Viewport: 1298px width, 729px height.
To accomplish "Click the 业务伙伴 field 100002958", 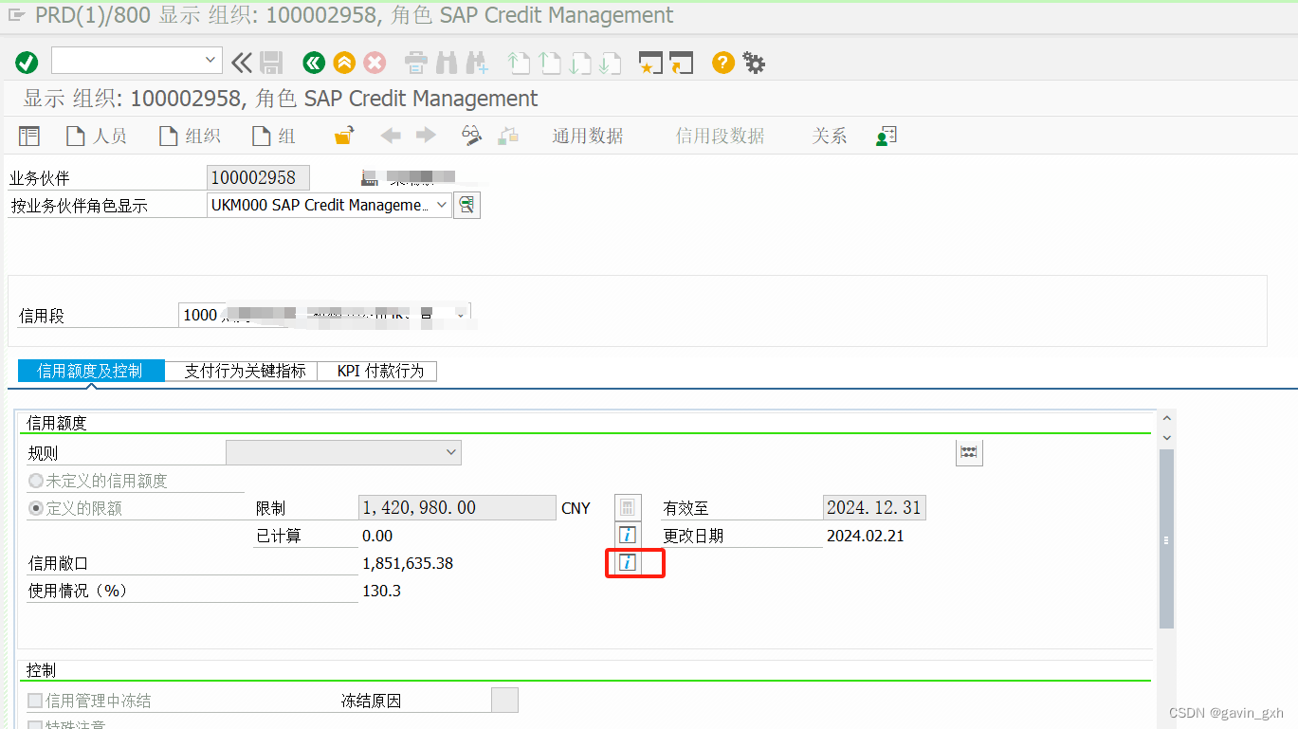I will tap(258, 177).
